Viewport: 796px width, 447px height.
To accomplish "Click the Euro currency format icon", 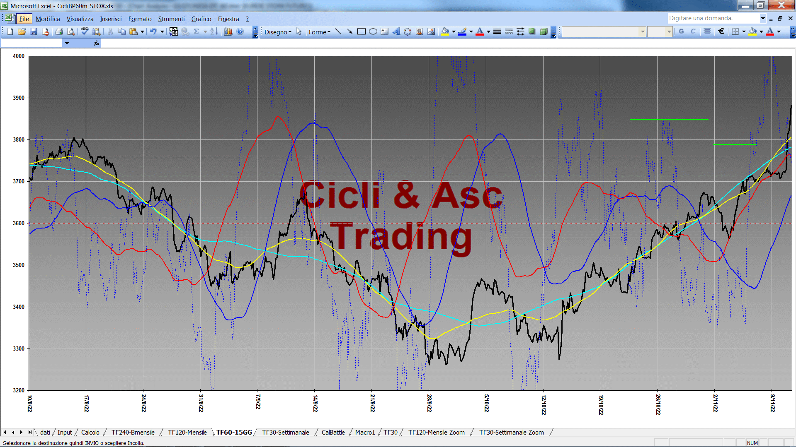I will (x=721, y=31).
